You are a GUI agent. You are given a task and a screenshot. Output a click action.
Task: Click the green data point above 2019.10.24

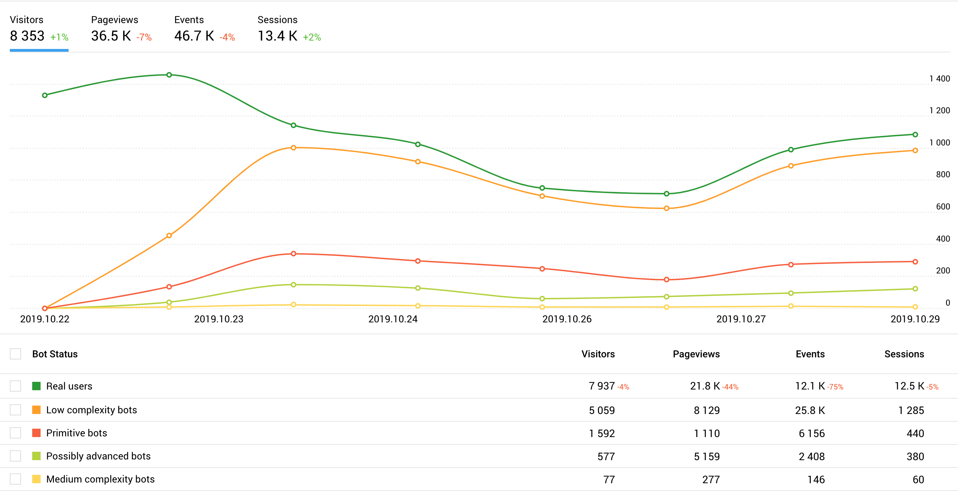[418, 144]
